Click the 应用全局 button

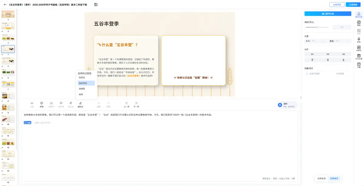322,178
